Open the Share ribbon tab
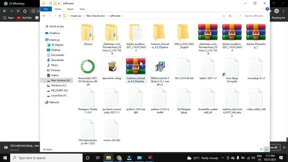This screenshot has width=288, height=162. 70,9
